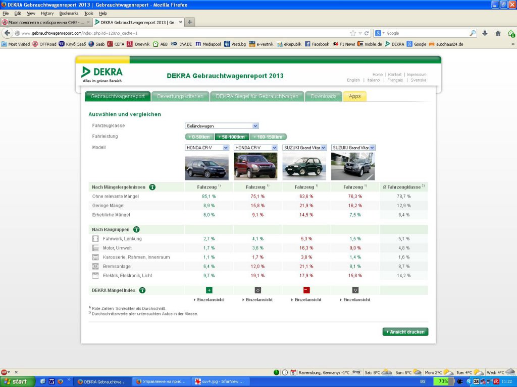The width and height of the screenshot is (517, 387).
Task: Open the last SUZUKI Grand Vitara dropdown
Action: [x=353, y=148]
